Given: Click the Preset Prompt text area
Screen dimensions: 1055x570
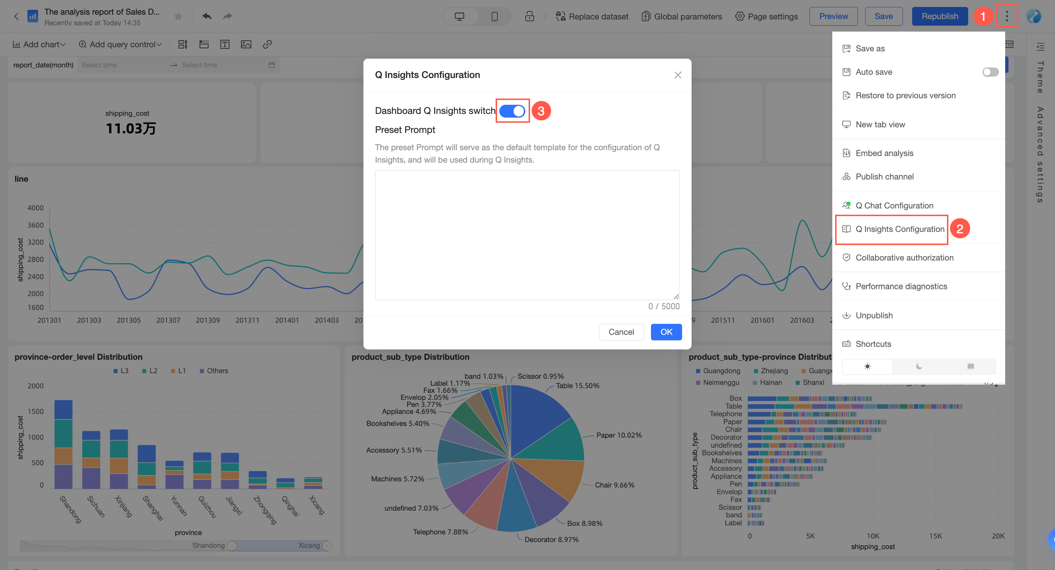Looking at the screenshot, I should coord(527,235).
